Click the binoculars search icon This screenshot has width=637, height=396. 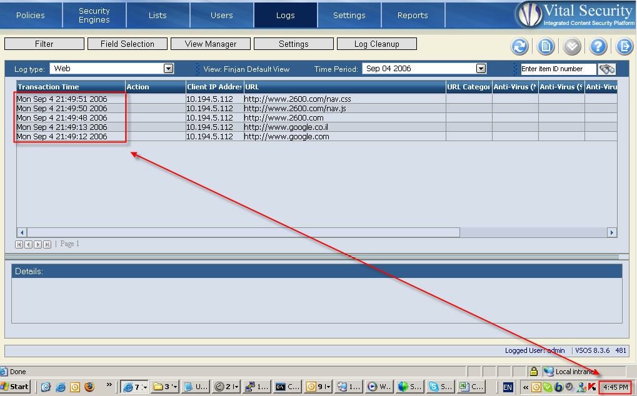[606, 69]
